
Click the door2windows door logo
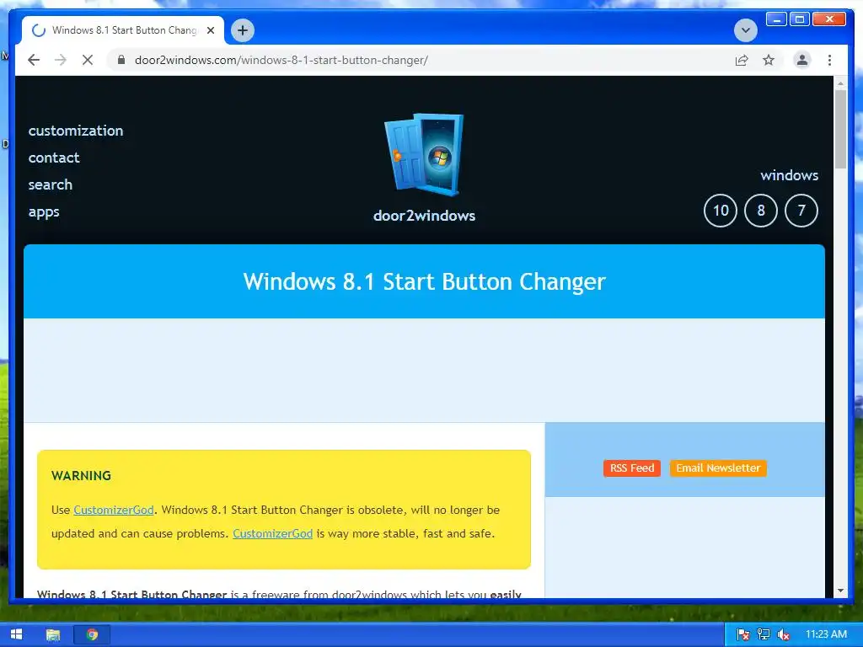pyautogui.click(x=424, y=155)
